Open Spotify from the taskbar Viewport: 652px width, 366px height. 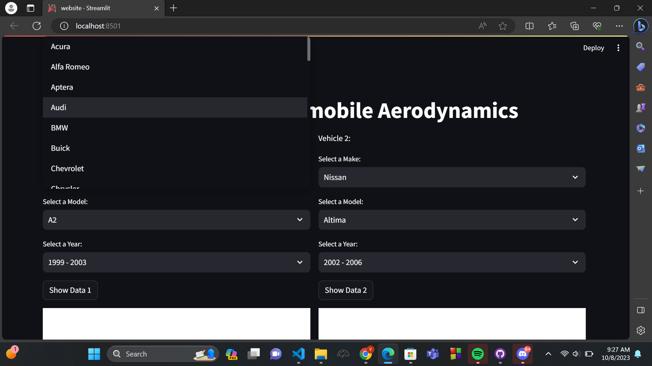tap(477, 354)
